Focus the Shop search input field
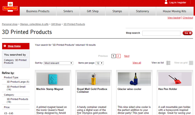 coord(161,33)
